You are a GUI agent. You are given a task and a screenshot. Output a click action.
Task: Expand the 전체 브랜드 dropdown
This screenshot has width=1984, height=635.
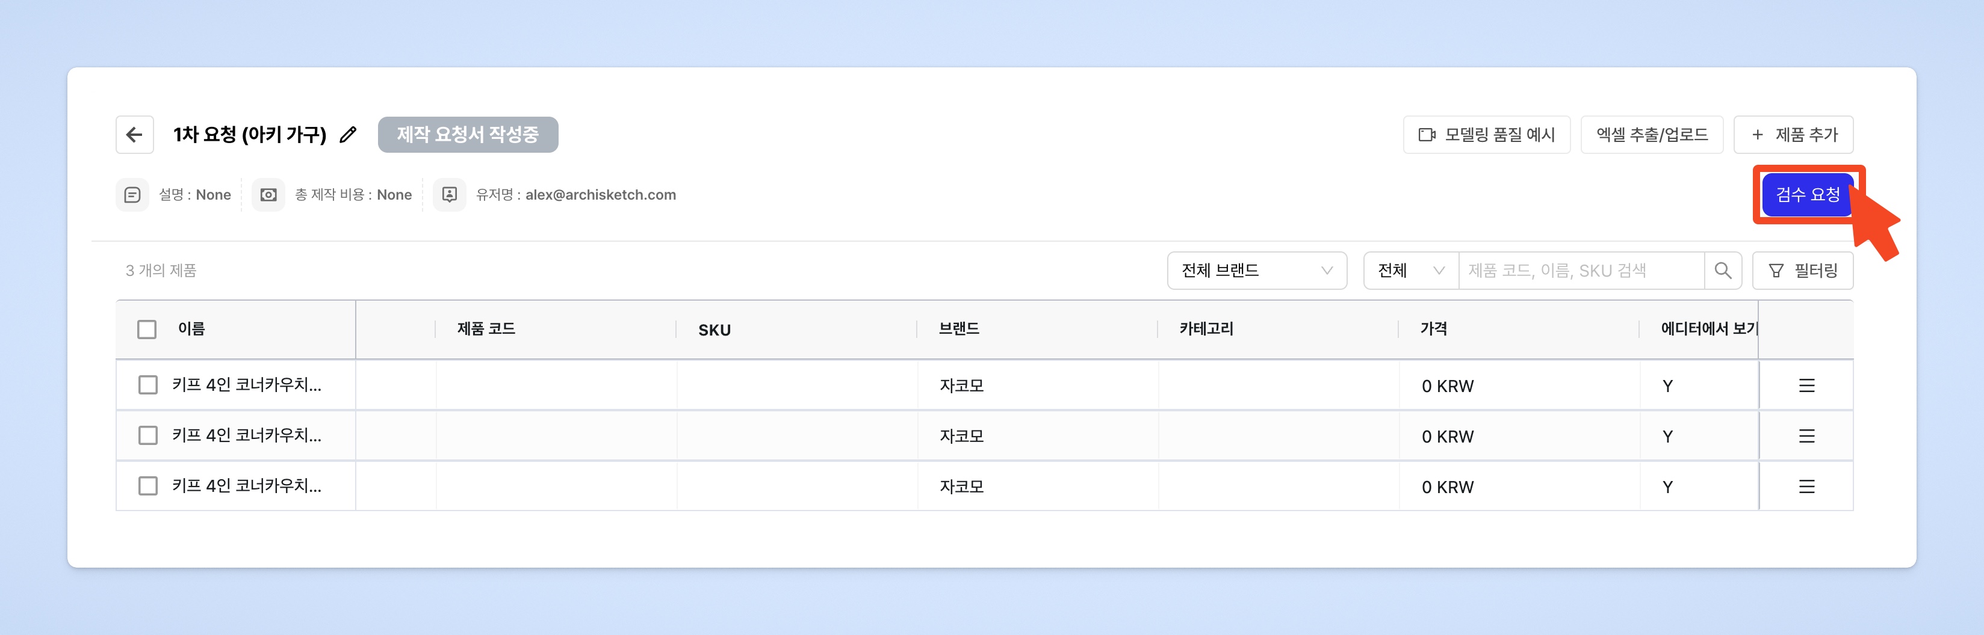1257,270
